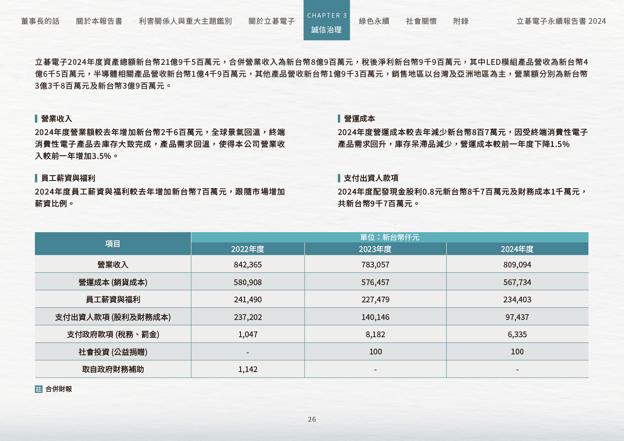Click the value 576,457
The image size is (624, 441).
click(375, 282)
